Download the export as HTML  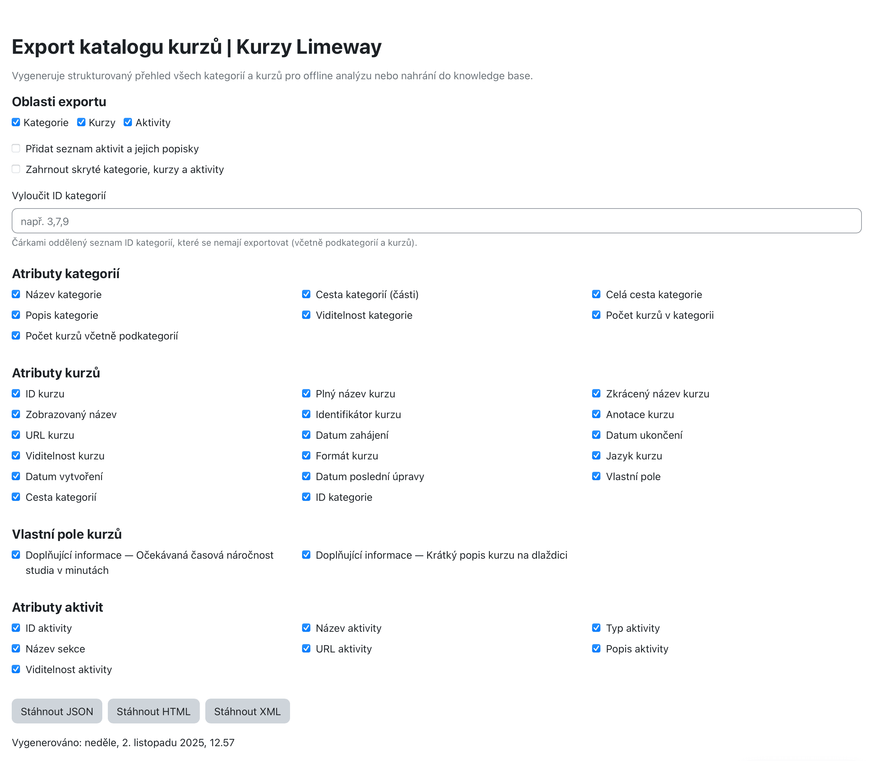pos(153,711)
